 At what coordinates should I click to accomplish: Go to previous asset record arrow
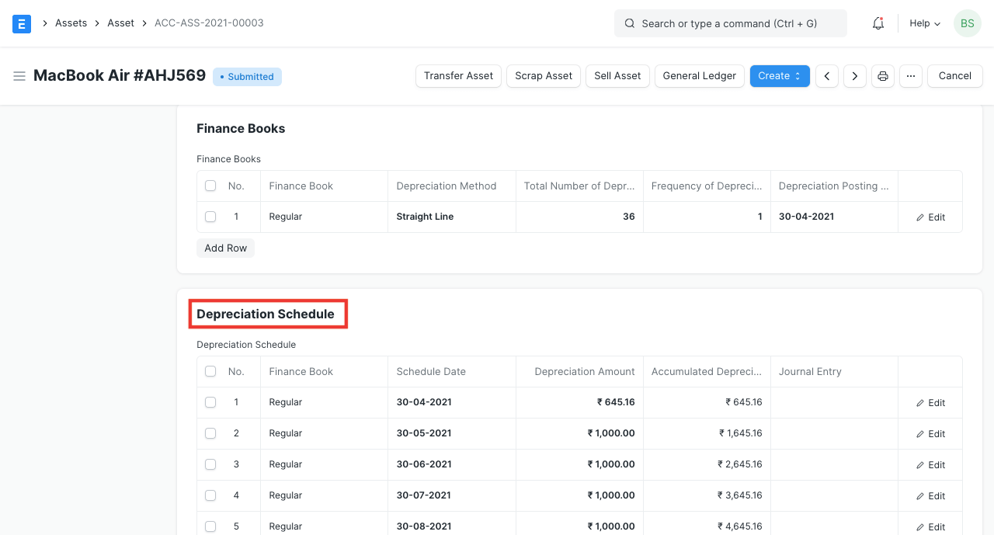pyautogui.click(x=827, y=76)
